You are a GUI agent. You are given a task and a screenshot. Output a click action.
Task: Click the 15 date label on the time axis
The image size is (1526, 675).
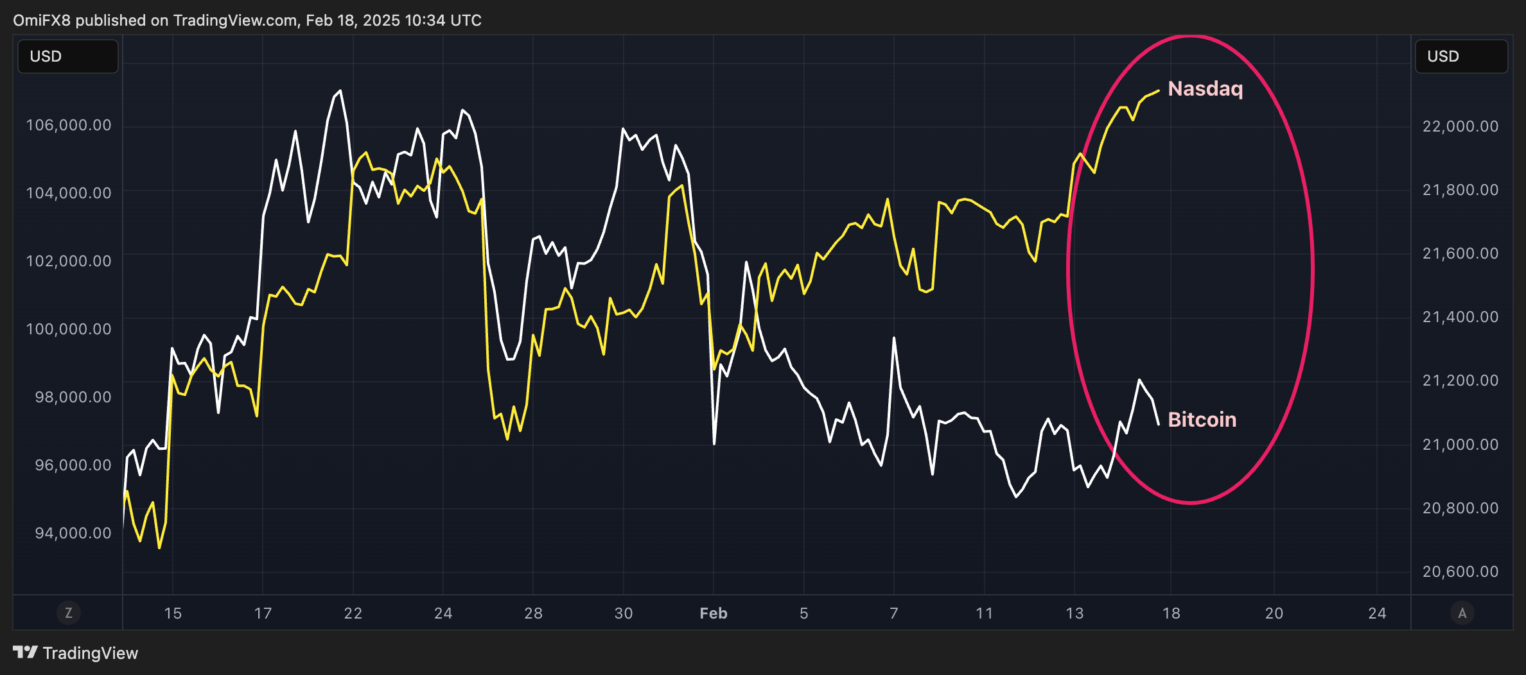click(x=173, y=613)
